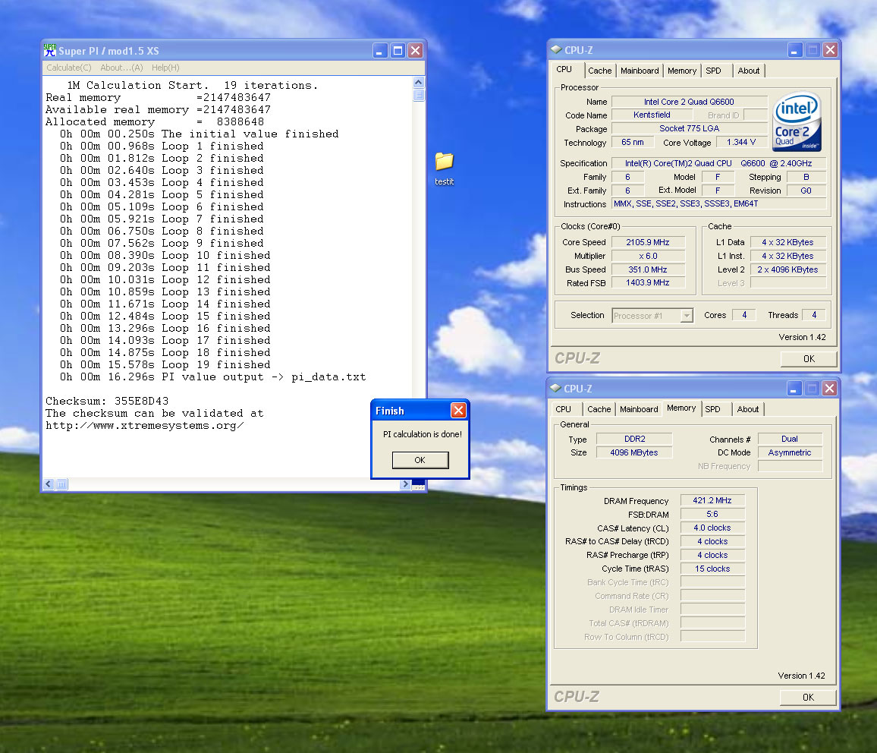Click OK button in top CPU-Z window
This screenshot has height=753, width=877.
(x=809, y=358)
